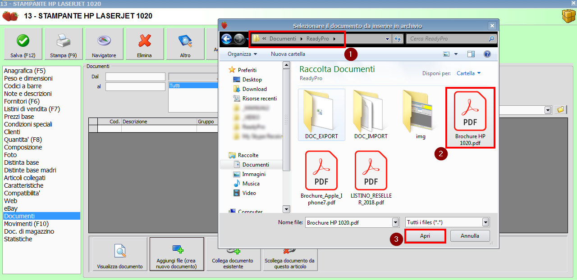The height and width of the screenshot is (280, 577).
Task: Open the Movimenti (F10) section
Action: [26, 224]
